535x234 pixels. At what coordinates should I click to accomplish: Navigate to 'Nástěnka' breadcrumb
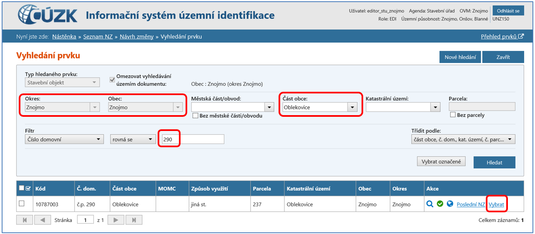(64, 37)
